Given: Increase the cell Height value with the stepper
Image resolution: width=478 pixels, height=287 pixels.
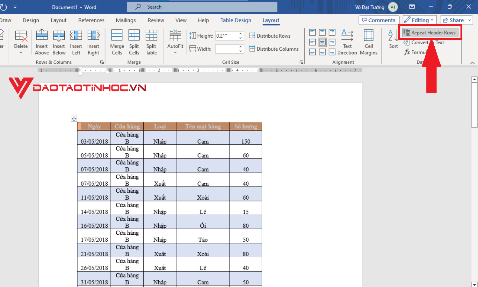Looking at the screenshot, I should coord(240,33).
